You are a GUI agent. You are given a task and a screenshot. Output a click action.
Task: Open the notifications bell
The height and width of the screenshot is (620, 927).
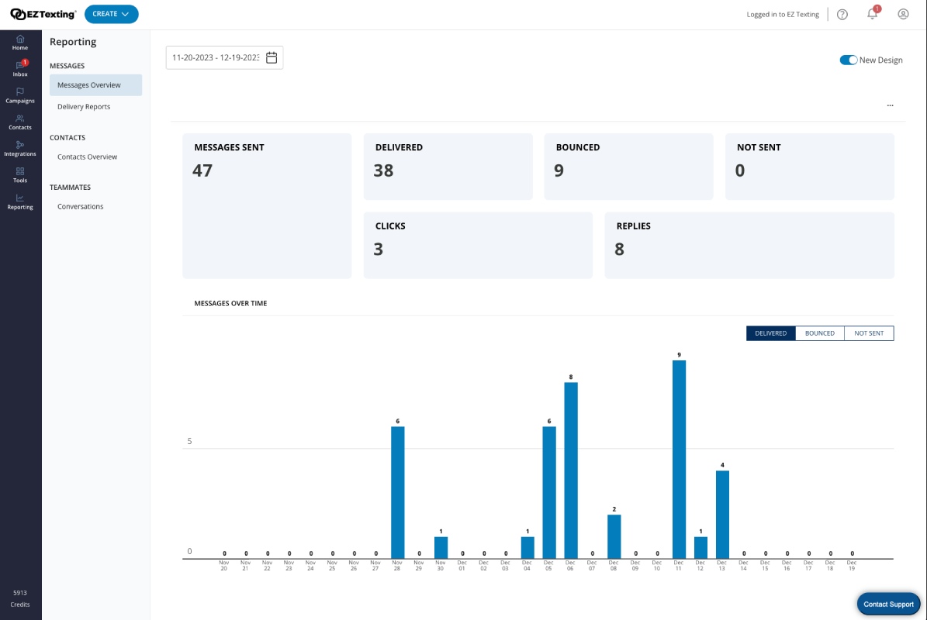tap(872, 14)
